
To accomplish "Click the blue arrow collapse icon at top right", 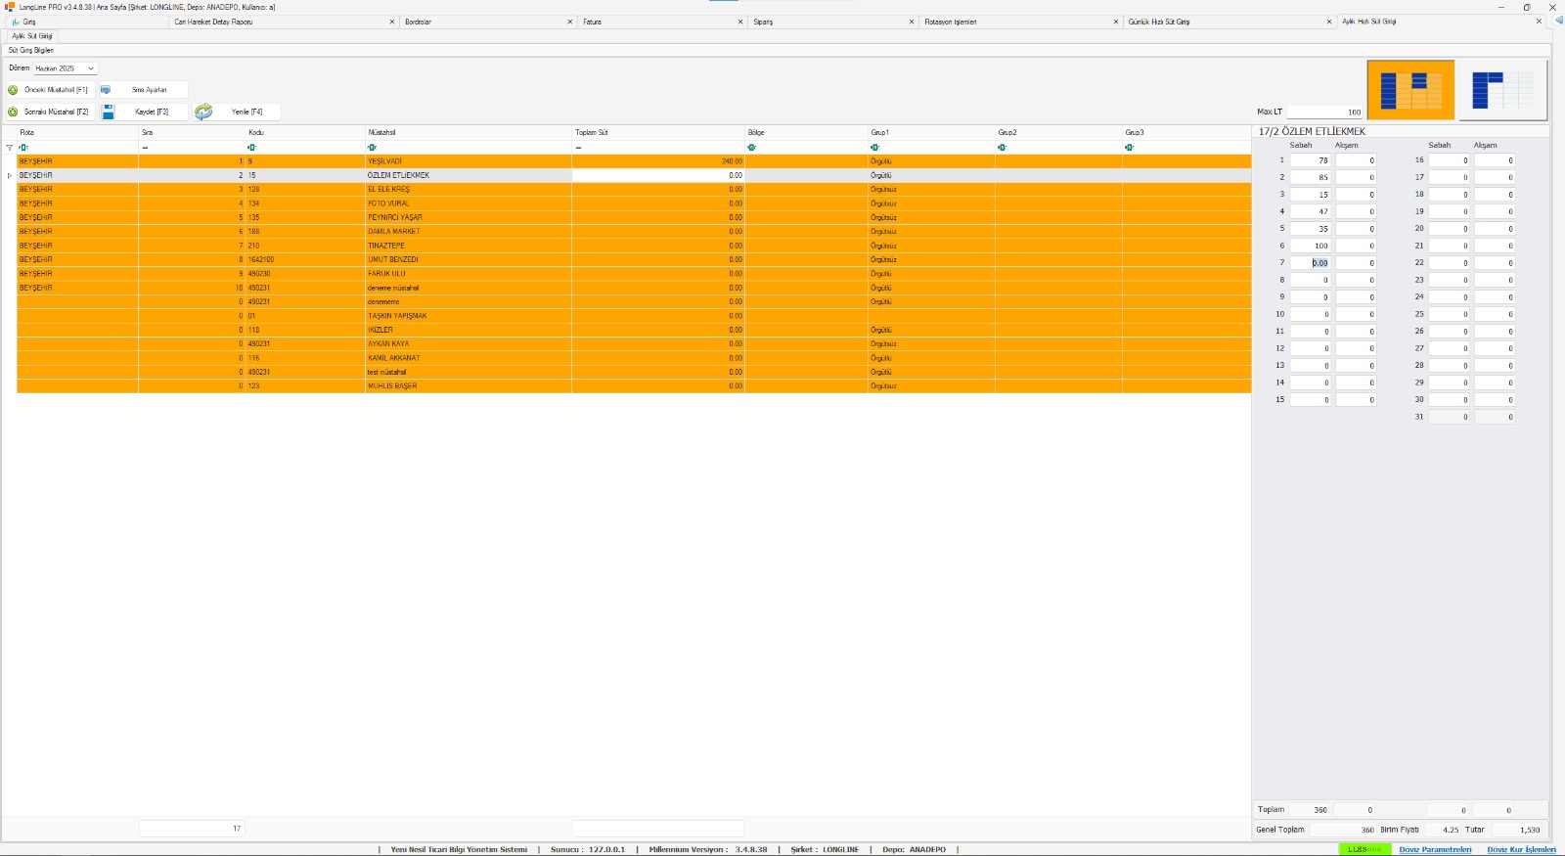I will click(x=1558, y=21).
